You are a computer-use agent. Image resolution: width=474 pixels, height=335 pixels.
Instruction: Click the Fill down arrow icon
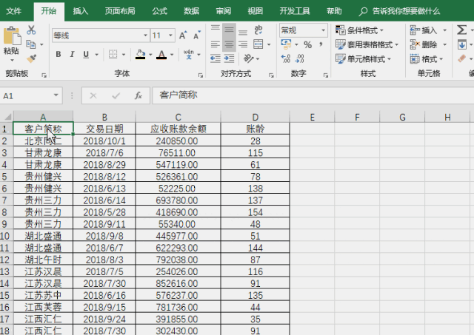click(x=461, y=44)
